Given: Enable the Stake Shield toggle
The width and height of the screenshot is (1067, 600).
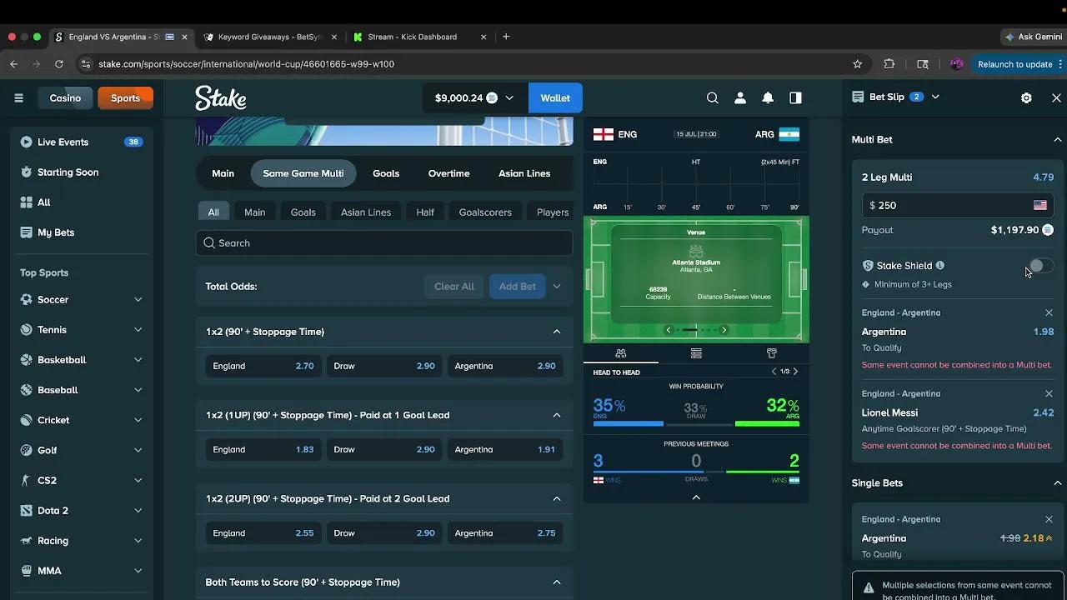Looking at the screenshot, I should pyautogui.click(x=1039, y=266).
